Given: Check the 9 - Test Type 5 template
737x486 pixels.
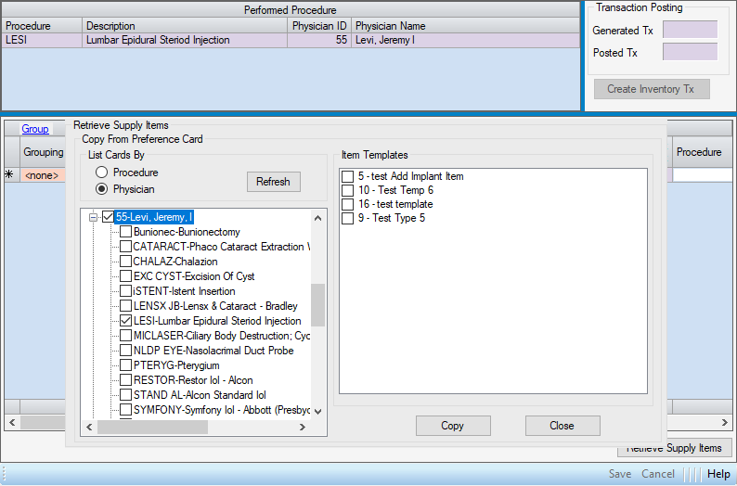Looking at the screenshot, I should pyautogui.click(x=347, y=218).
